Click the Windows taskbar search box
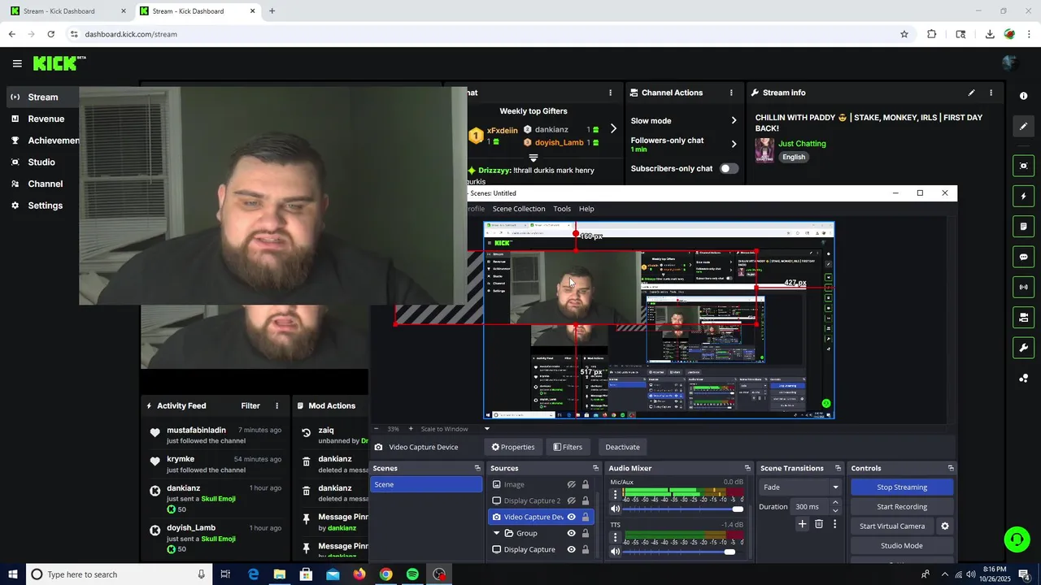 (x=120, y=574)
